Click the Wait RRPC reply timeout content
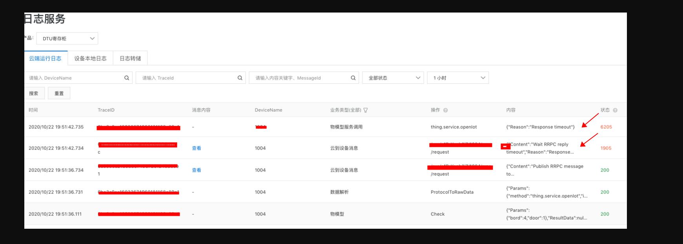Image resolution: width=683 pixels, height=244 pixels. pyautogui.click(x=540, y=148)
